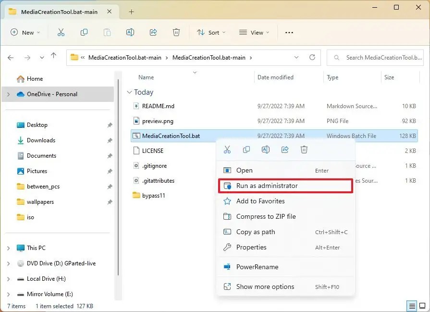Image resolution: width=430 pixels, height=312 pixels.
Task: Open Home in the sidebar
Action: [35, 79]
